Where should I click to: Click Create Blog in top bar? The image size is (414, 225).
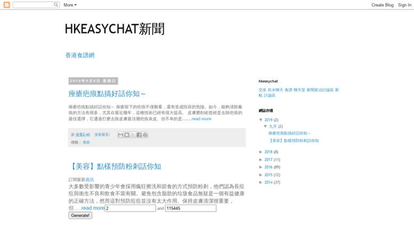coord(383,5)
